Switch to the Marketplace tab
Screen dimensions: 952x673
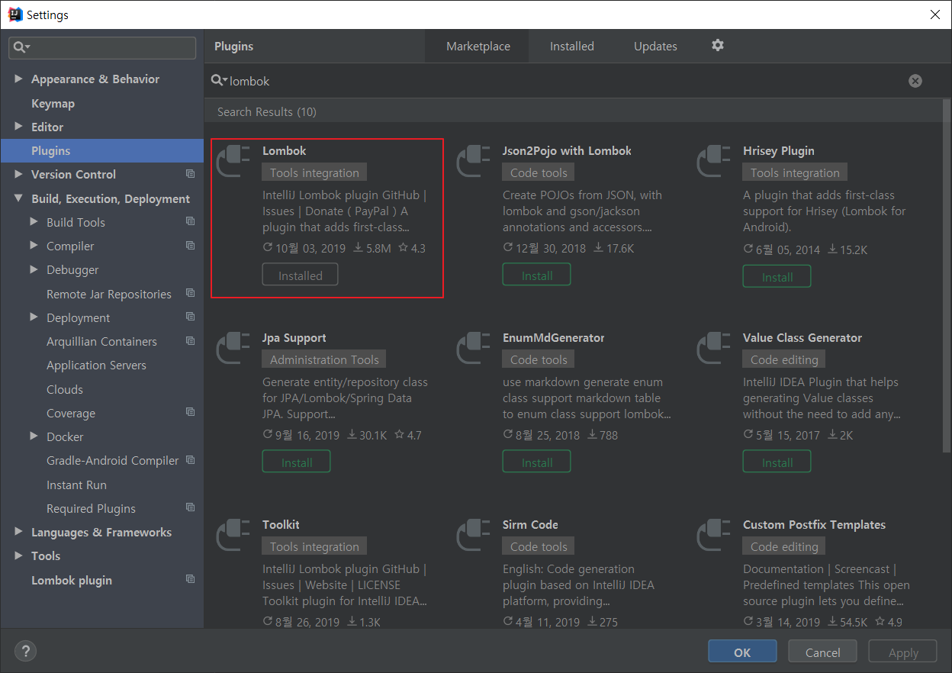pyautogui.click(x=478, y=47)
